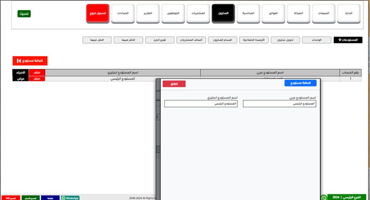This screenshot has width=370, height=200.
Task: Open 'الاعدادات' settings tab
Action: 123,13
